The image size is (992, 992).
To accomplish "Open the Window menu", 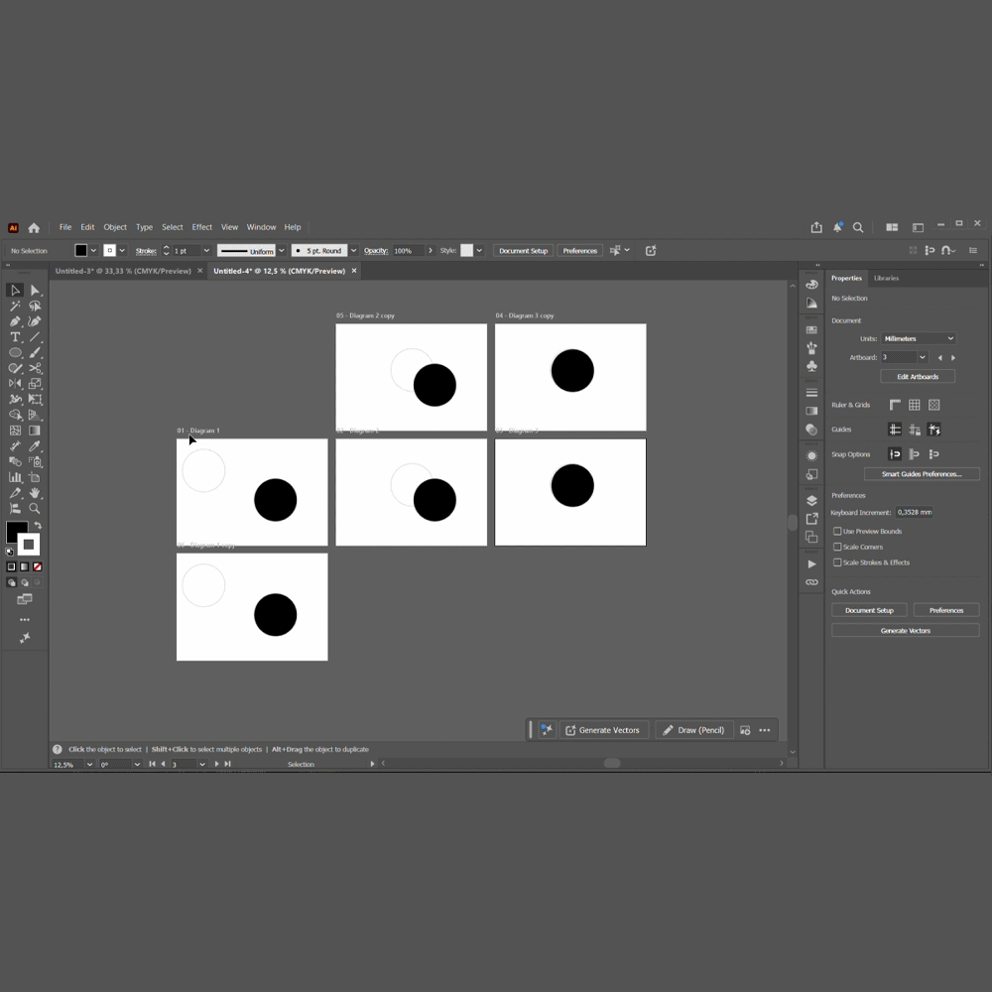I will [x=261, y=227].
